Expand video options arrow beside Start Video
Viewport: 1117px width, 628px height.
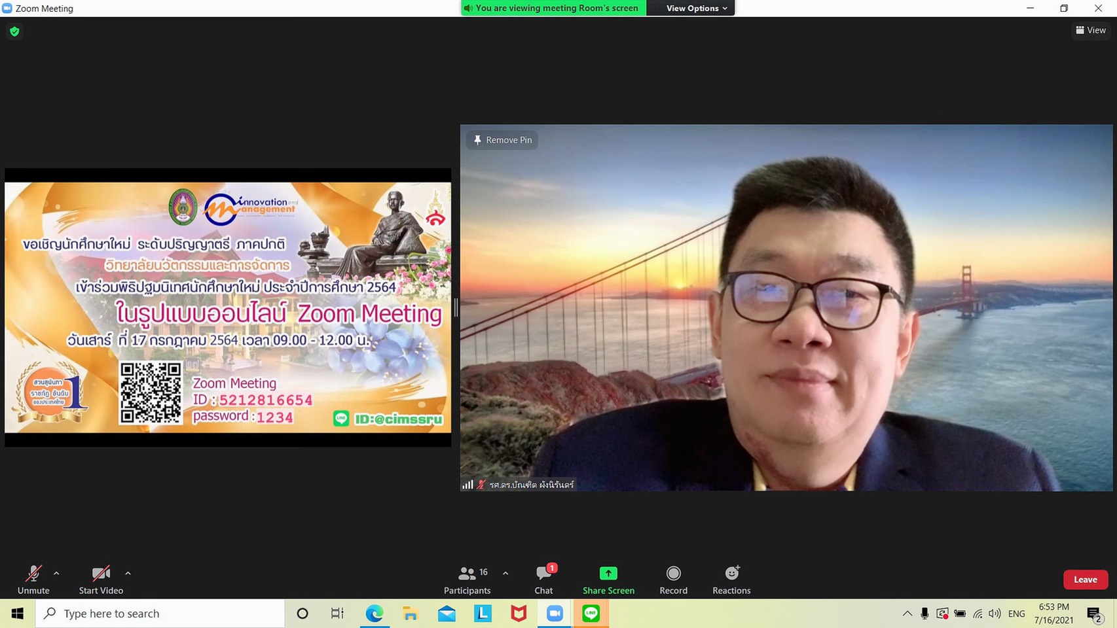[x=128, y=573]
